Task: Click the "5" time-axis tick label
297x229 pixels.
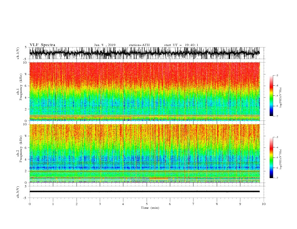Action: point(147,204)
